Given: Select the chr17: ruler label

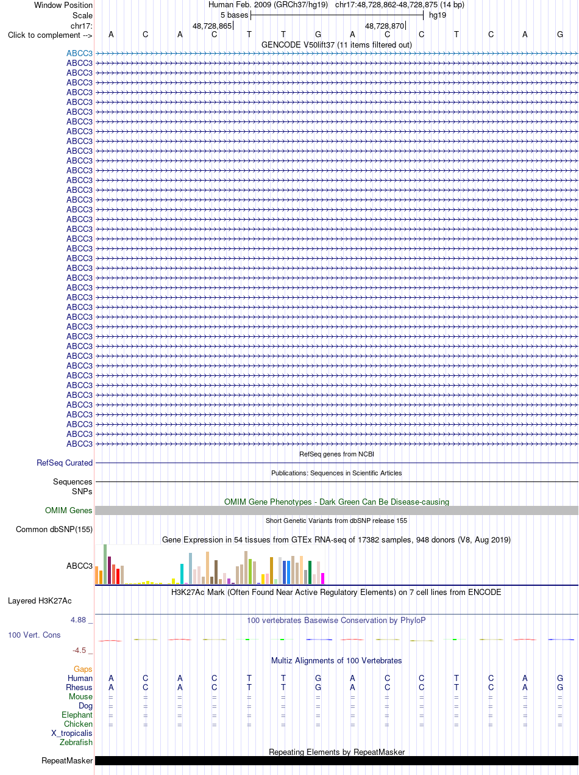Looking at the screenshot, I should coord(82,26).
